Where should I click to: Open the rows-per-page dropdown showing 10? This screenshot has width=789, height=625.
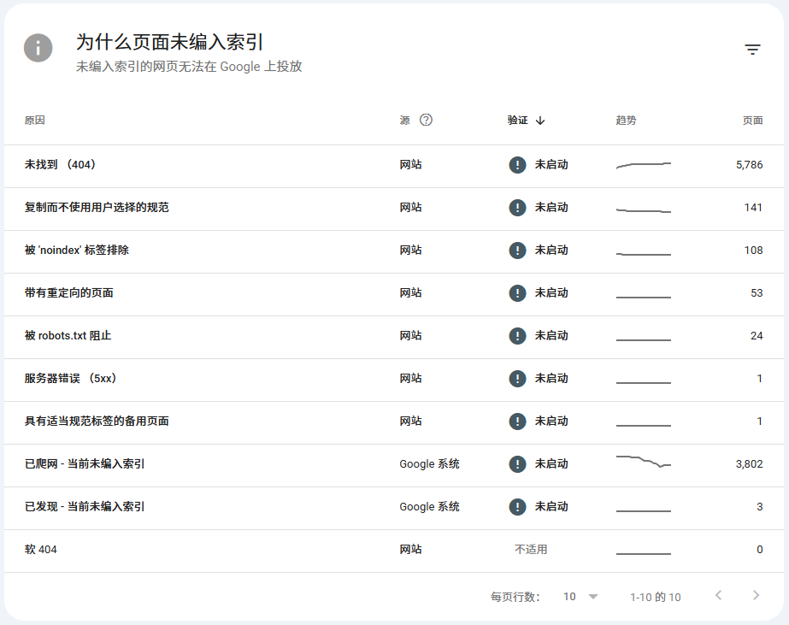coord(580,596)
